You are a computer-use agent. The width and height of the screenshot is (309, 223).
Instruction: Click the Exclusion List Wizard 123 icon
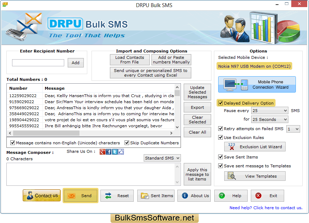tap(232, 146)
